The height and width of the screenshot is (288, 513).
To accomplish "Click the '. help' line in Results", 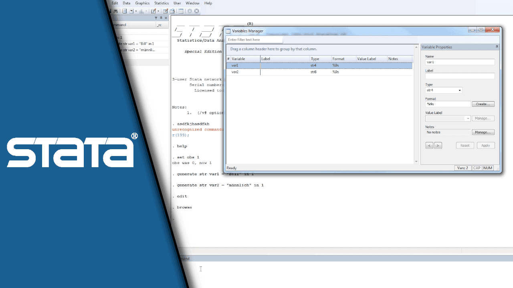I will tap(180, 146).
